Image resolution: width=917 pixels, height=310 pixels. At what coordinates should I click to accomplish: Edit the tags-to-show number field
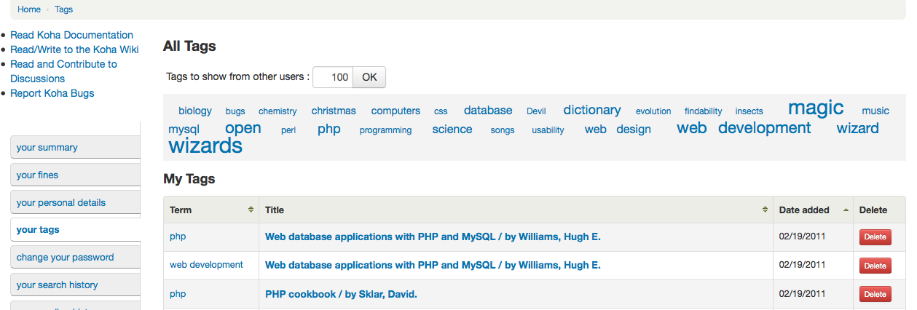click(333, 77)
